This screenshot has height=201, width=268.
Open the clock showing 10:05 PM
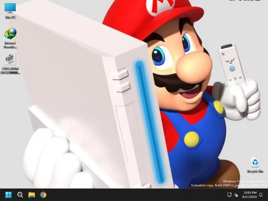point(249,195)
